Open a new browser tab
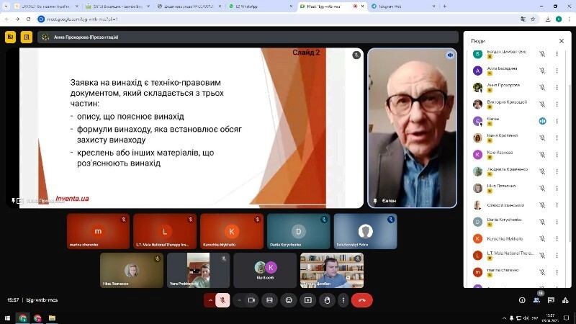Viewport: 576px width, 324px height. coord(444,6)
